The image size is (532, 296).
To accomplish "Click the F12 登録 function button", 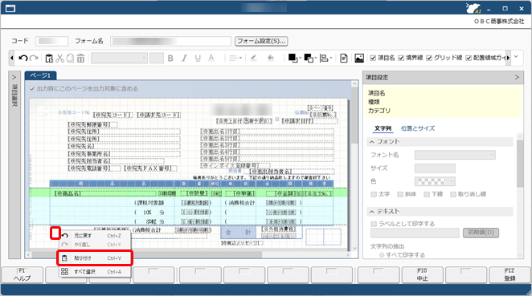I will click(x=509, y=274).
